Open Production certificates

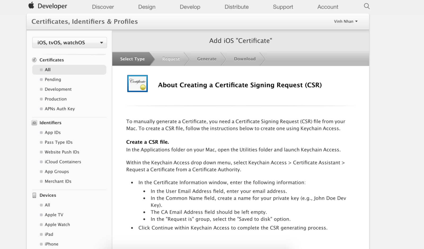56,99
